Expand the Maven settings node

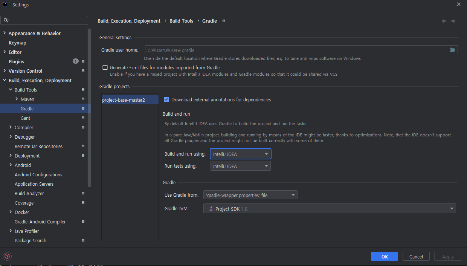click(x=17, y=99)
